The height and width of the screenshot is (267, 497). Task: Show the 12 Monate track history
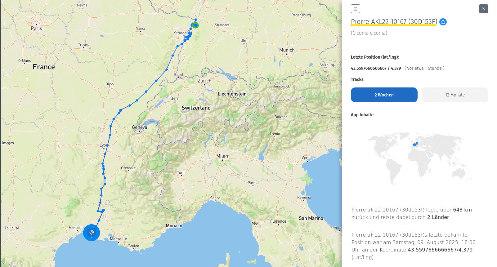pyautogui.click(x=455, y=95)
